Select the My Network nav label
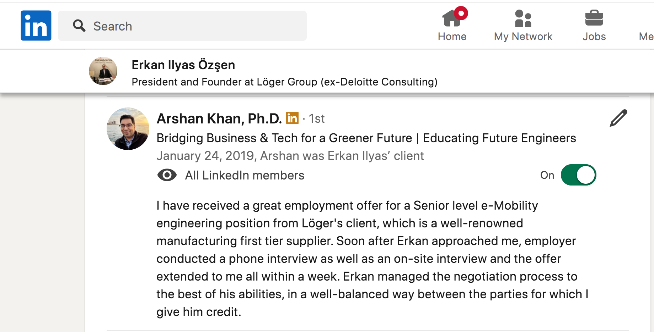Screen dimensions: 654x332 tap(523, 37)
